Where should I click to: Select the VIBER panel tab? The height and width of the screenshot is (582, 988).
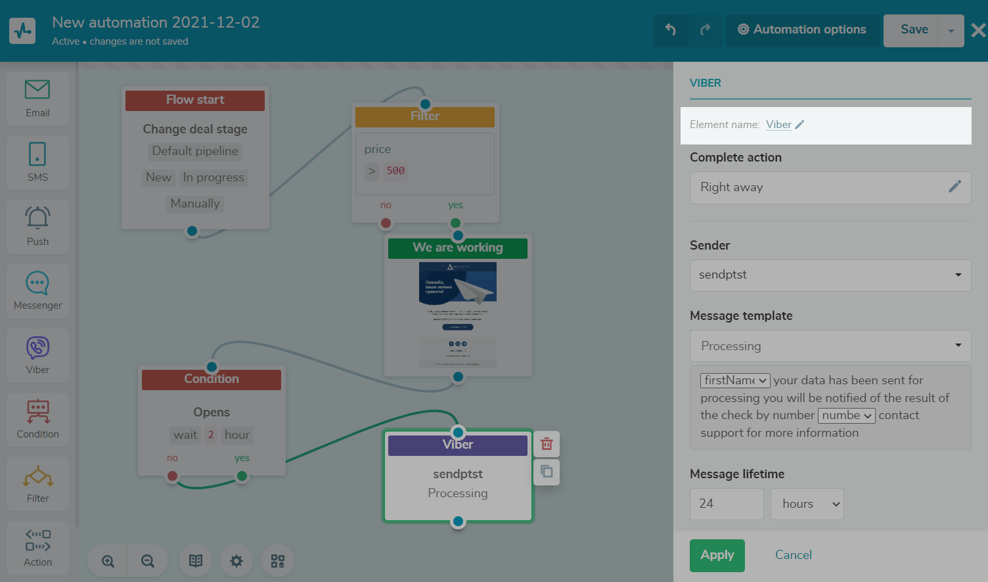coord(706,83)
